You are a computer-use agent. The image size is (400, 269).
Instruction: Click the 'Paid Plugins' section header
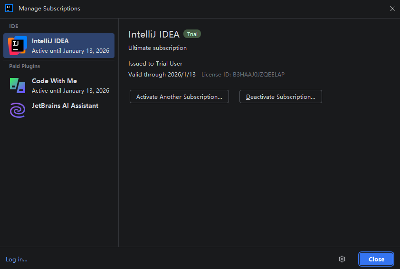25,66
